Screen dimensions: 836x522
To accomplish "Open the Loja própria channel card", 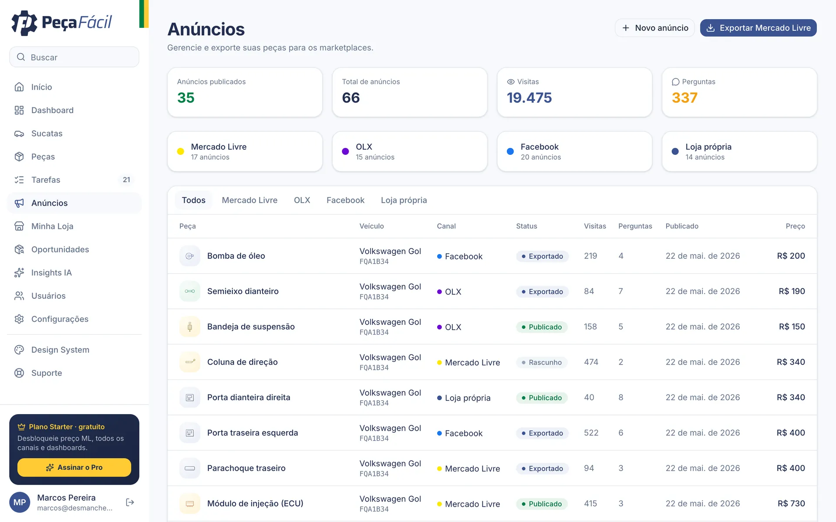I will pos(739,151).
